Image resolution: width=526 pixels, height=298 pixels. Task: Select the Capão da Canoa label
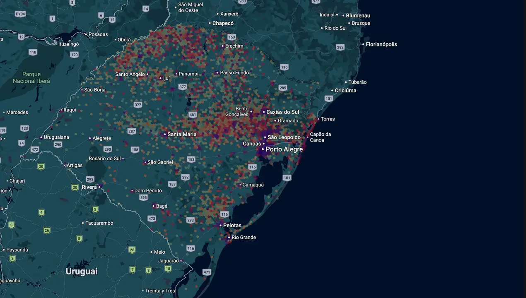[x=321, y=137]
